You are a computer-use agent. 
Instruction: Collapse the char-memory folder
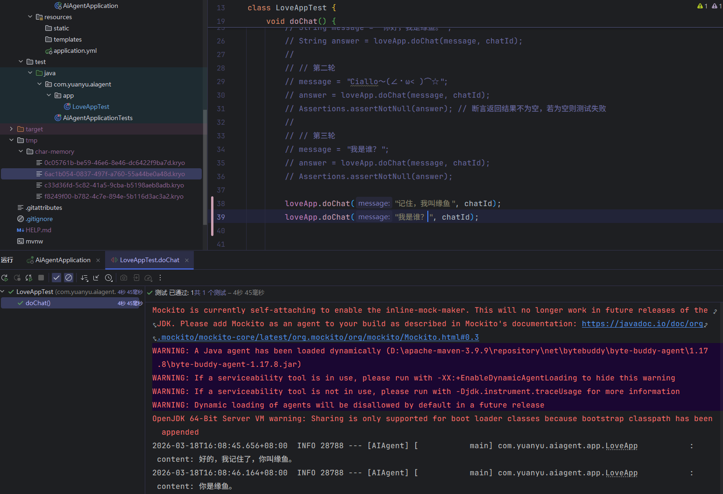click(21, 151)
